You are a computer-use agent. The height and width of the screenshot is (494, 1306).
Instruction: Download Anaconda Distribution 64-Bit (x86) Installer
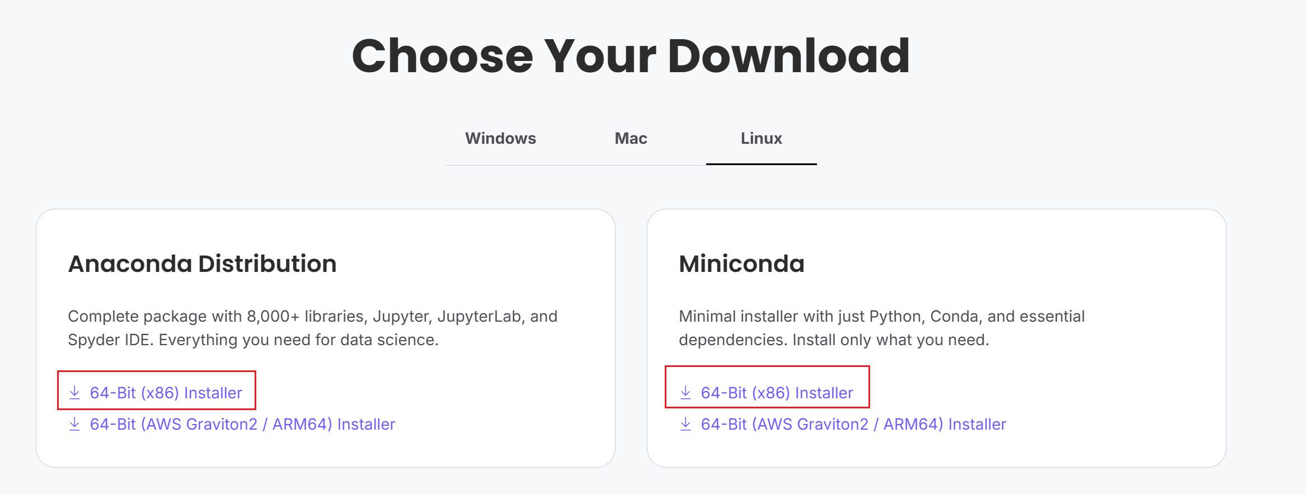pyautogui.click(x=166, y=393)
